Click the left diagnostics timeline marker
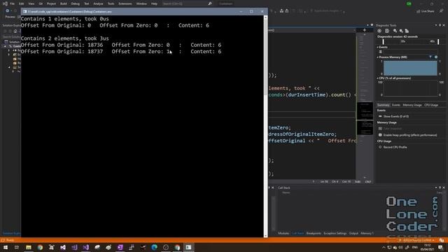Image resolution: width=448 pixels, height=252 pixels. 383,42
